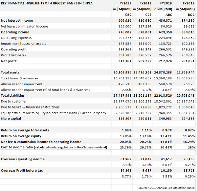Select ABC overseas operating income 41,617
This screenshot has height=191, width=197.
click(166, 159)
